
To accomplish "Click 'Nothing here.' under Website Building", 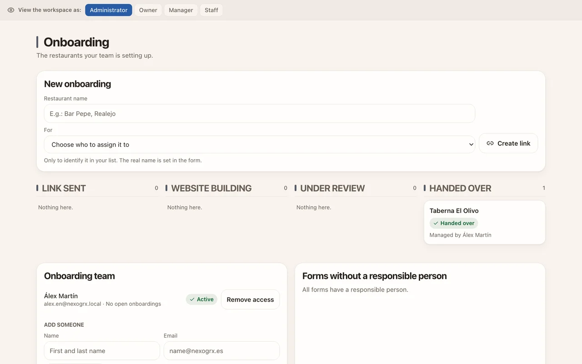I will pos(185,207).
